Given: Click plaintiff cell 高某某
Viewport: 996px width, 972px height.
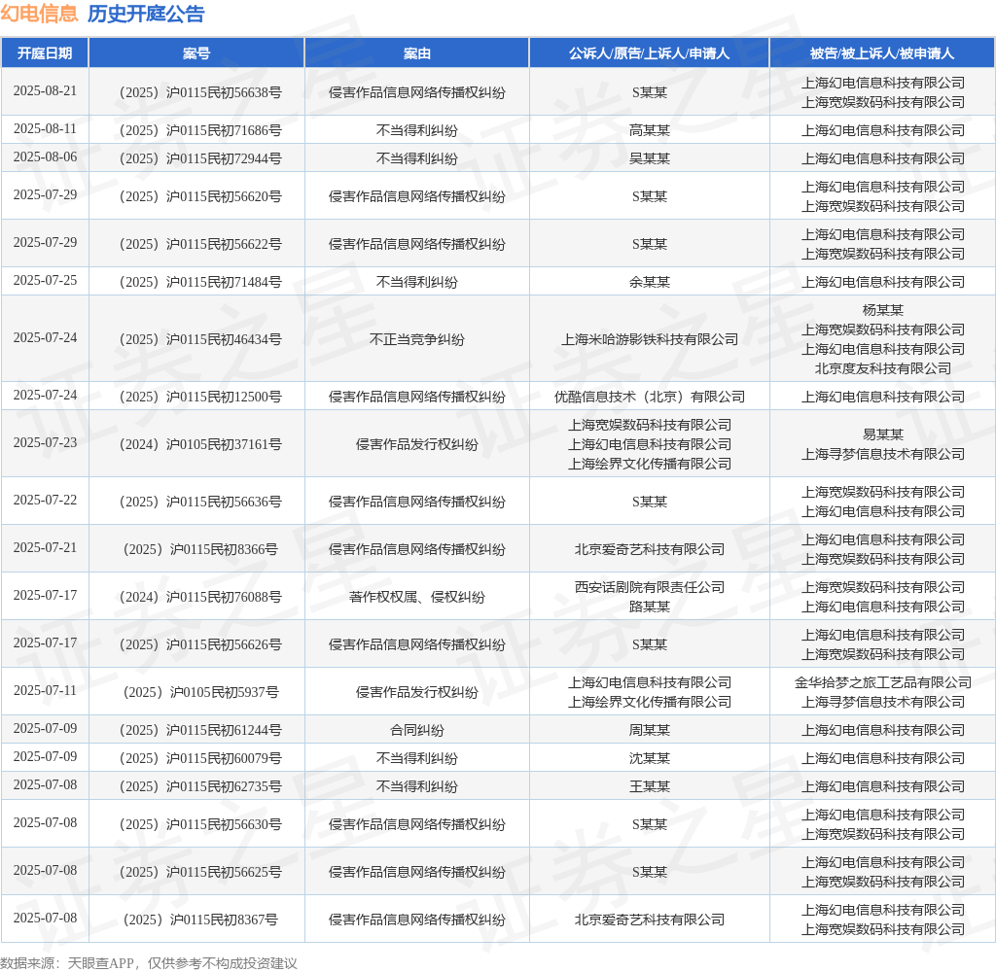Looking at the screenshot, I should (x=649, y=131).
